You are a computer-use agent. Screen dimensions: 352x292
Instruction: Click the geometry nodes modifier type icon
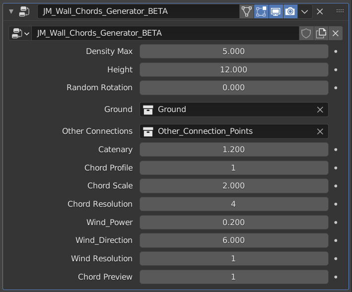coord(24,11)
